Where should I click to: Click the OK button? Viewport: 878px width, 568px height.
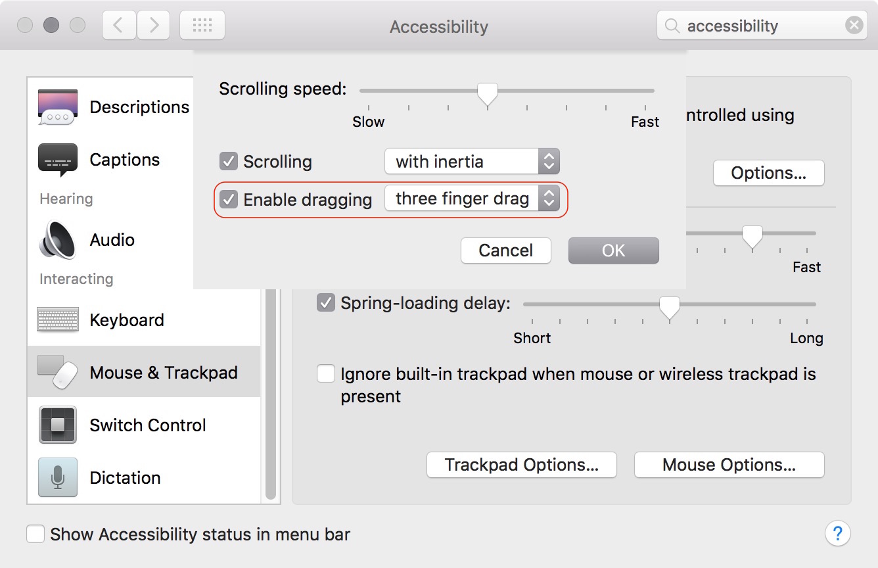[x=613, y=250]
